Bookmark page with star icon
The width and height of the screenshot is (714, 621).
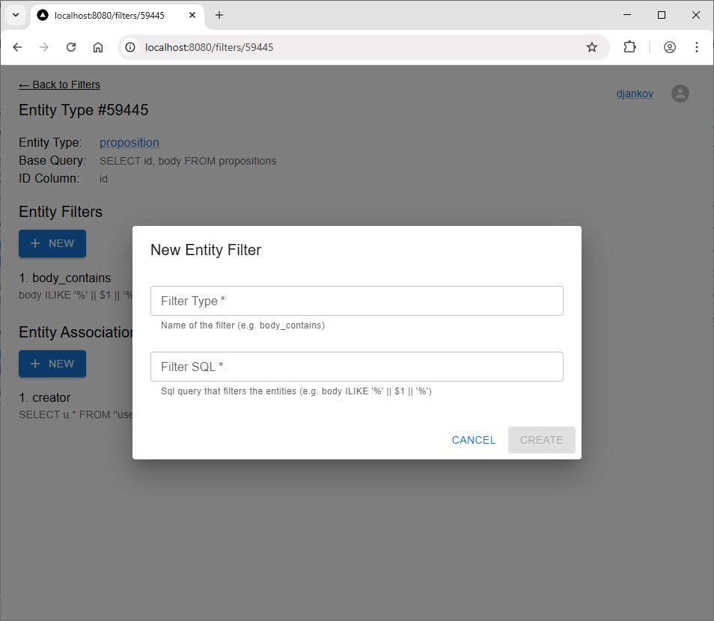592,47
